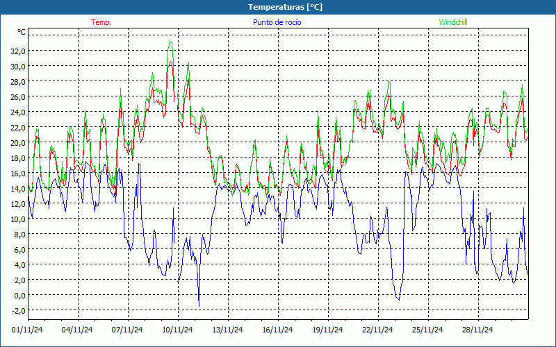Click the 13/11/24 date label
Screen dimensions: 556x347
click(x=227, y=330)
